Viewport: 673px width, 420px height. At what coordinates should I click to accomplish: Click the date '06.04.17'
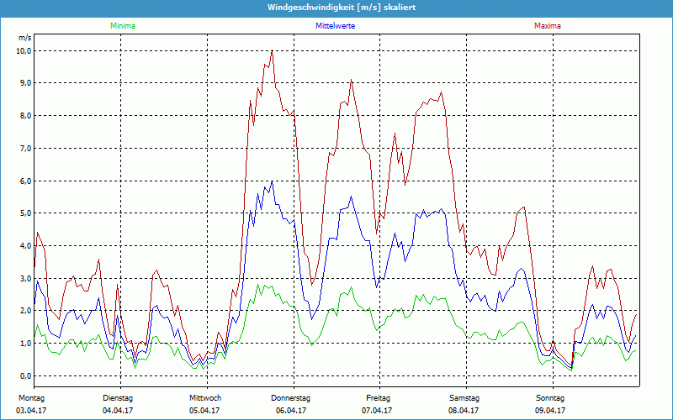click(291, 411)
